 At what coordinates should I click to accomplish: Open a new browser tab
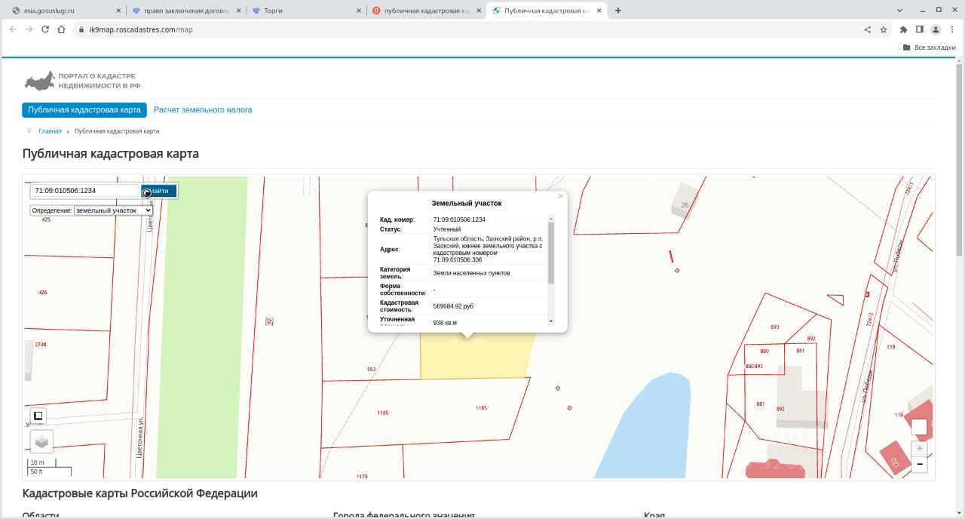(x=618, y=11)
